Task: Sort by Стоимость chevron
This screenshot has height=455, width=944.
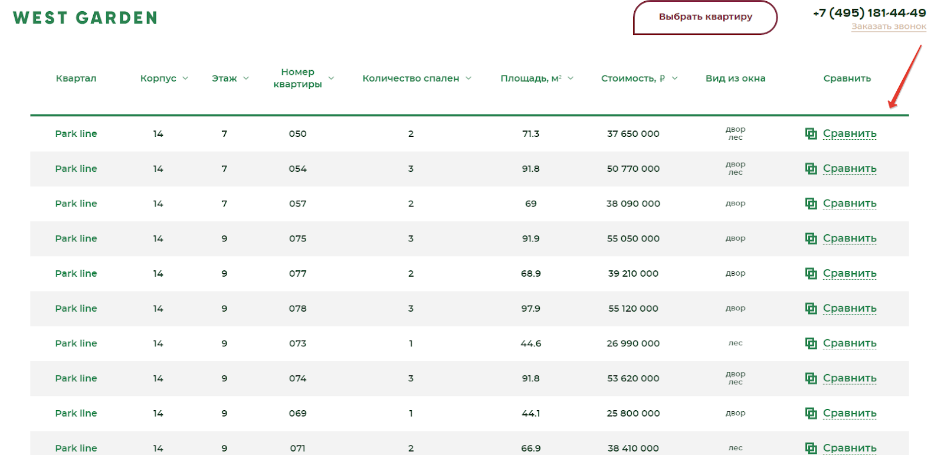Action: coord(674,78)
